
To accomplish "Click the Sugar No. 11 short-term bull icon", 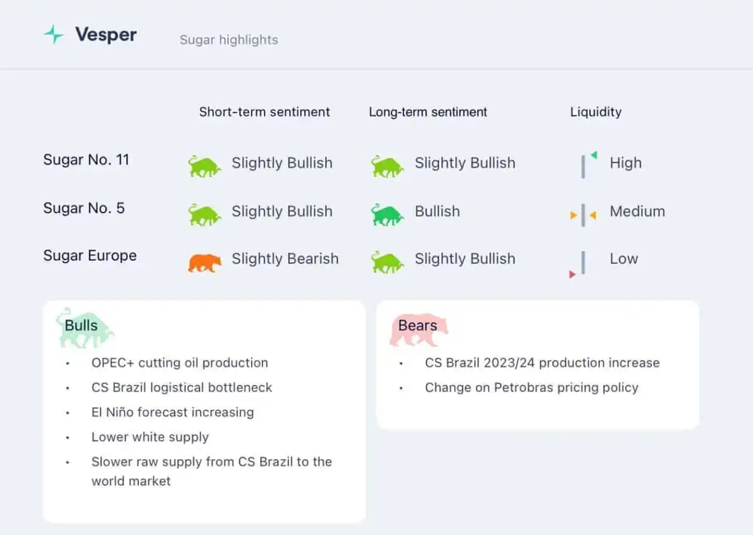I will [x=204, y=166].
